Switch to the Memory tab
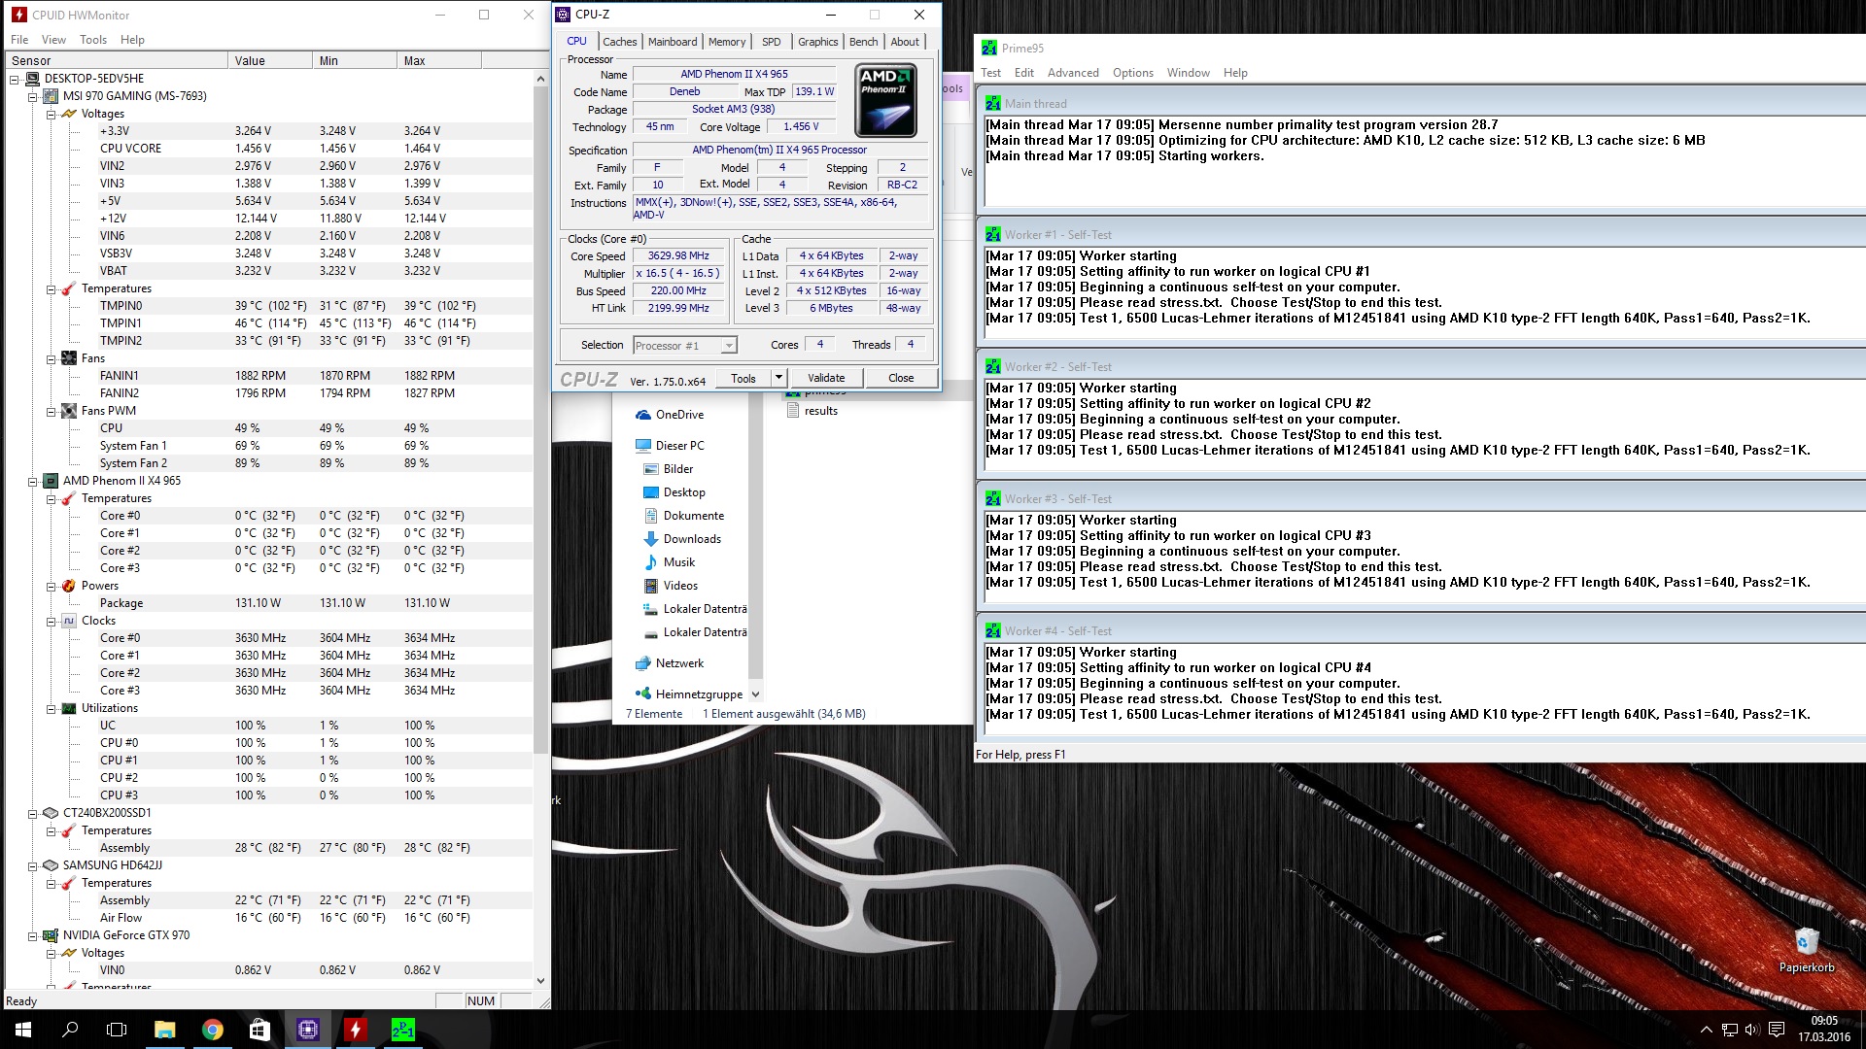Screen dimensions: 1866x1049 tap(727, 42)
